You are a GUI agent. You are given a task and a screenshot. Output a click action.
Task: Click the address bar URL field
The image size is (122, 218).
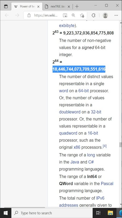click(x=46, y=15)
